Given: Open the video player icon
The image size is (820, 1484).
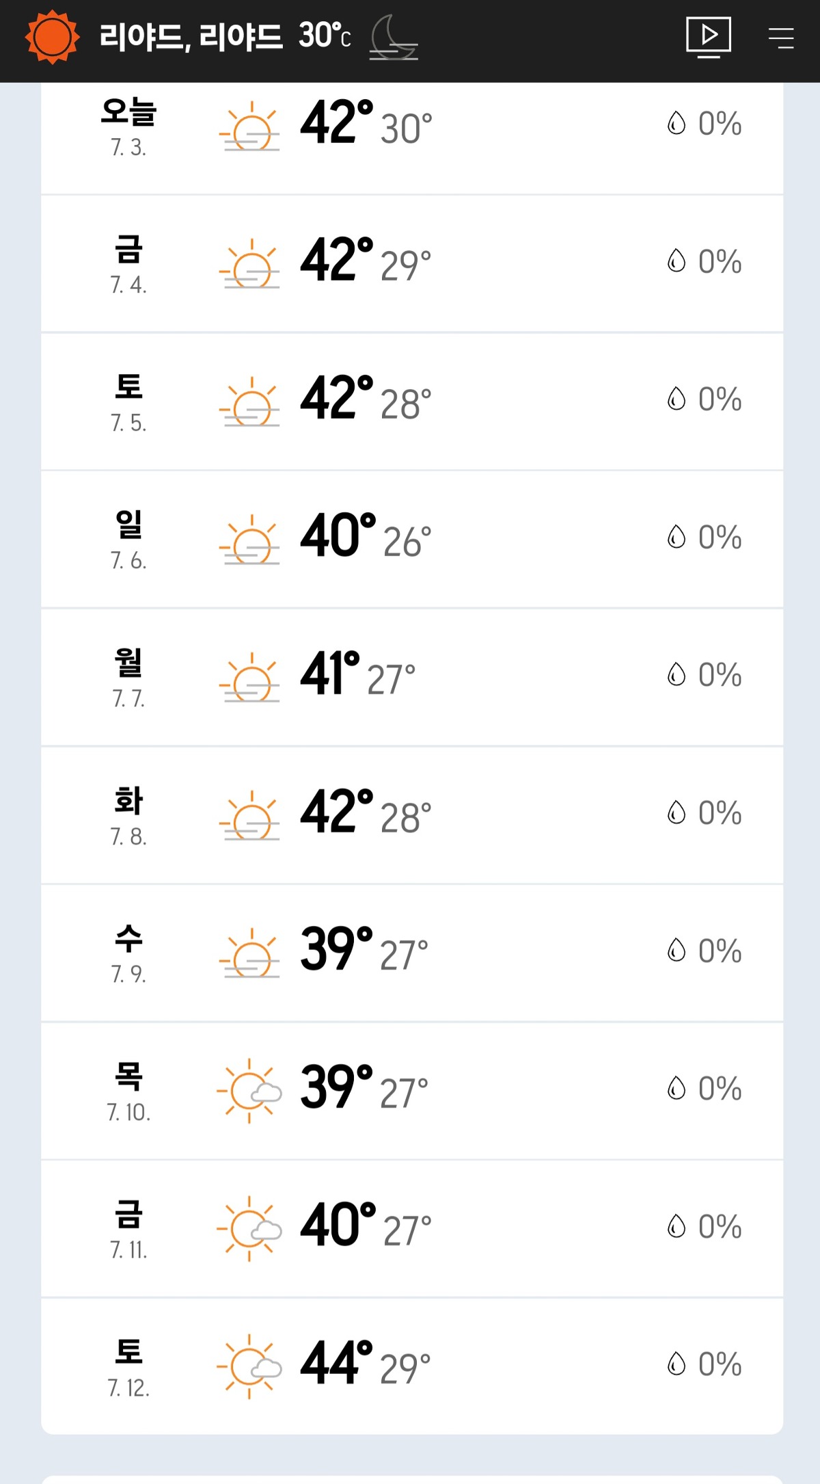Looking at the screenshot, I should click(708, 37).
